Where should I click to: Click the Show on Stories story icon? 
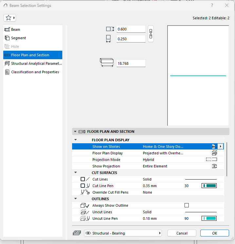coord(214,147)
